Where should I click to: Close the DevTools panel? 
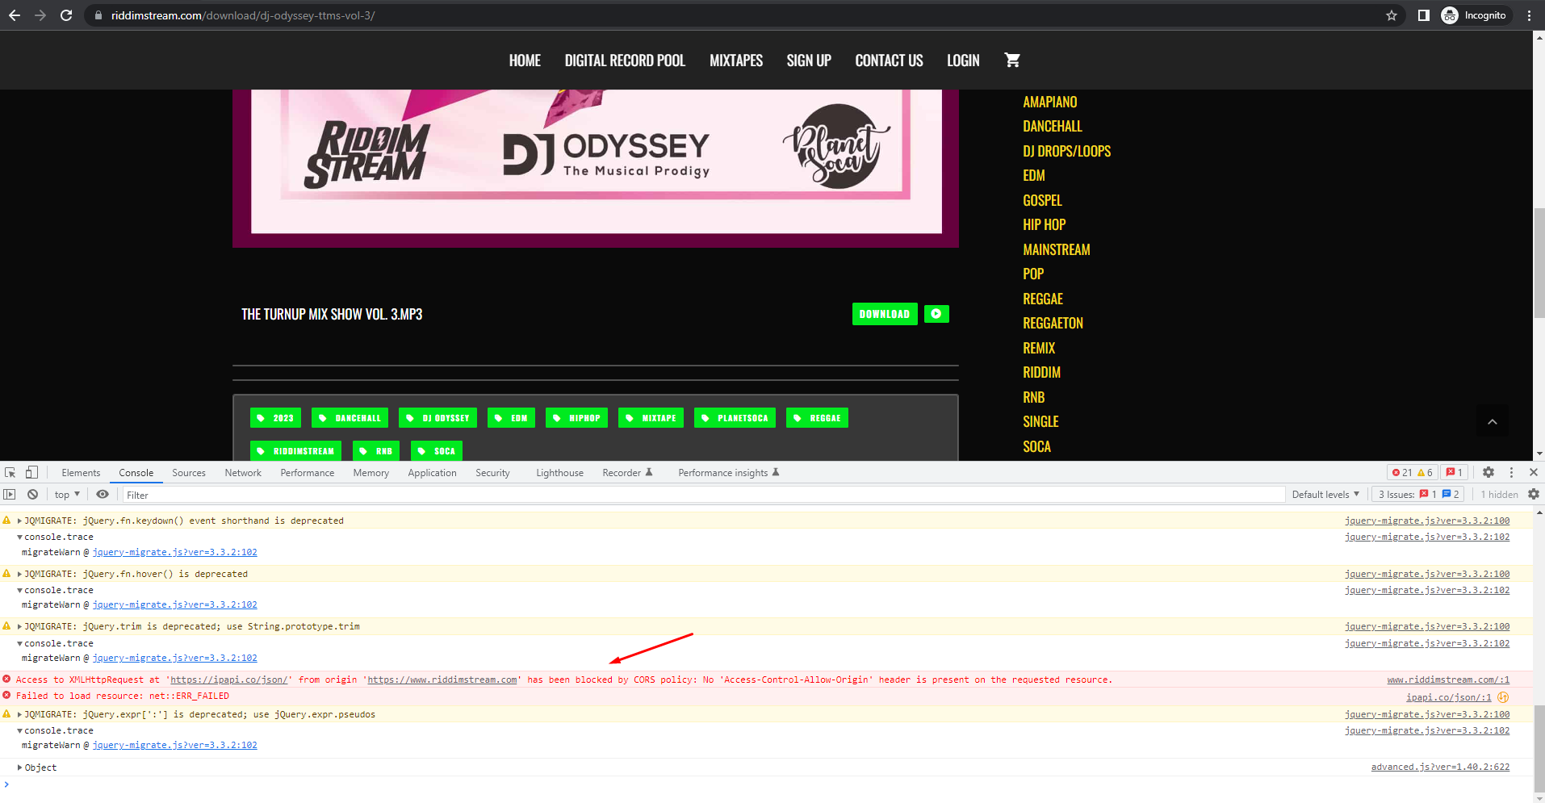[x=1534, y=473]
